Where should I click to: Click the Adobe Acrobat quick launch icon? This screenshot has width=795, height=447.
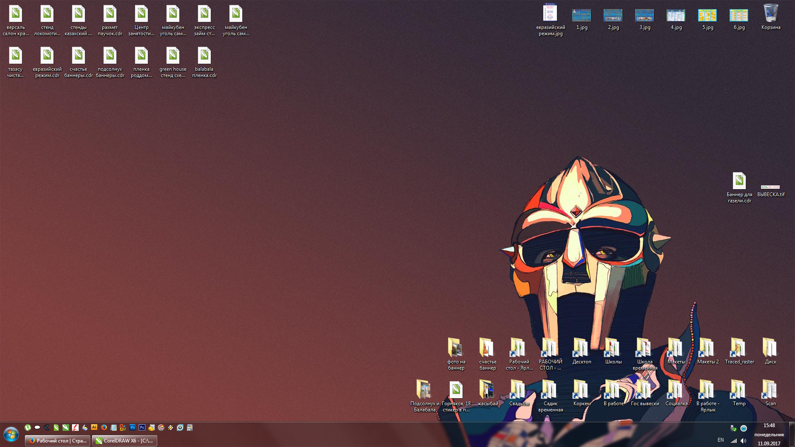click(75, 428)
